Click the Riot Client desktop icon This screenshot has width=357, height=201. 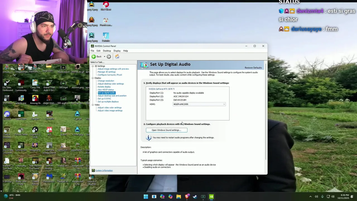tap(106, 6)
